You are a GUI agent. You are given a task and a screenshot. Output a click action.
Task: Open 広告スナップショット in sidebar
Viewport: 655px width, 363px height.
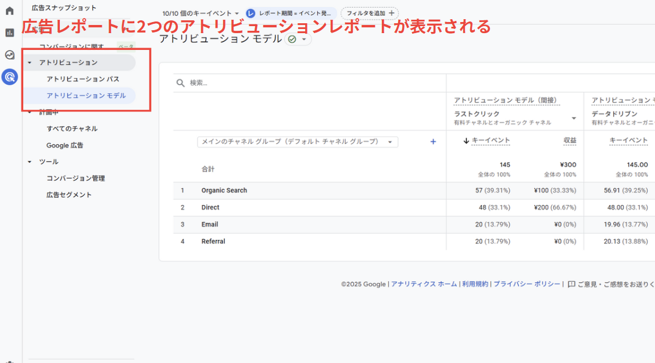64,8
